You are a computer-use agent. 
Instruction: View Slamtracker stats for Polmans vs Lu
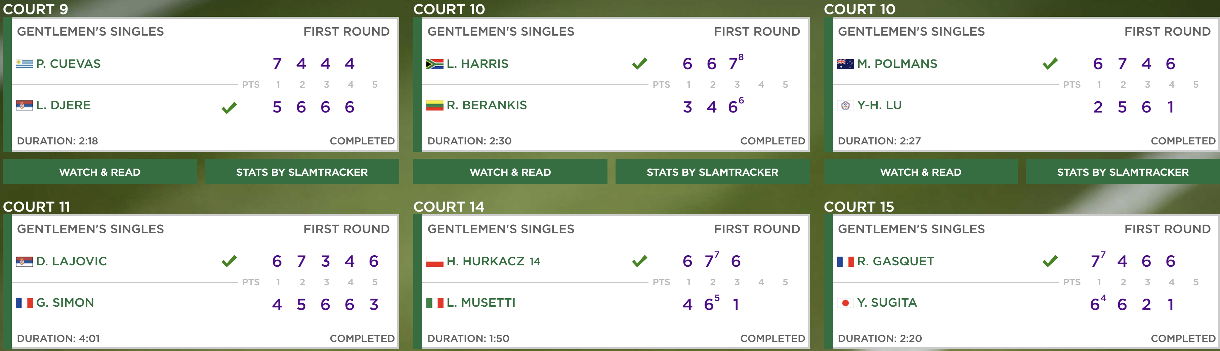point(1123,172)
